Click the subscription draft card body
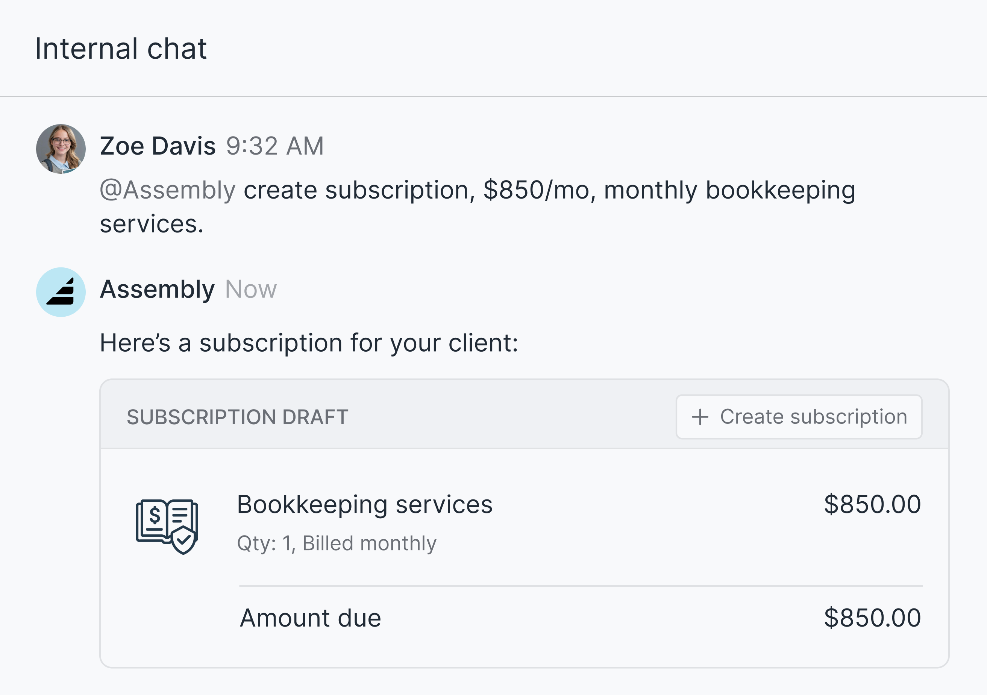Image resolution: width=987 pixels, height=695 pixels. 524,558
